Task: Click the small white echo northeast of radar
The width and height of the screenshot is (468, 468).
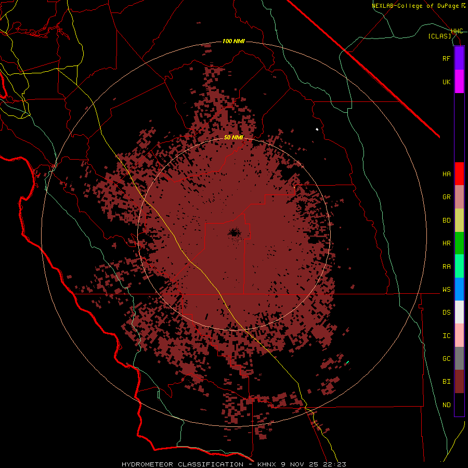Action: (317, 129)
